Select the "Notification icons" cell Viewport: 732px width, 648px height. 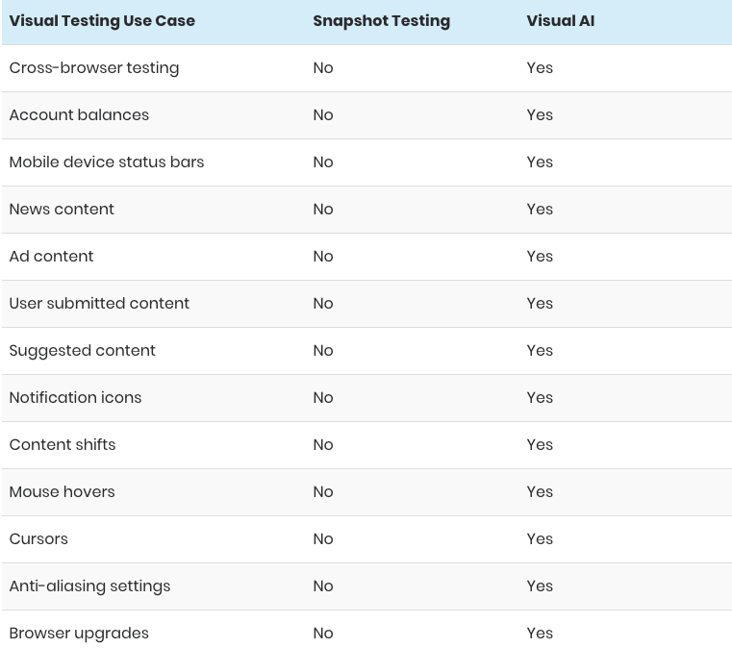click(x=75, y=397)
